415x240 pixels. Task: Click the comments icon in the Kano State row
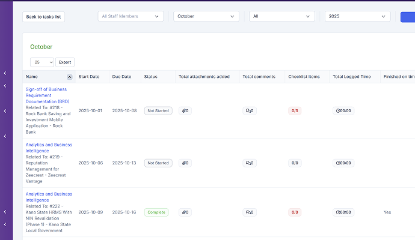pyautogui.click(x=250, y=212)
